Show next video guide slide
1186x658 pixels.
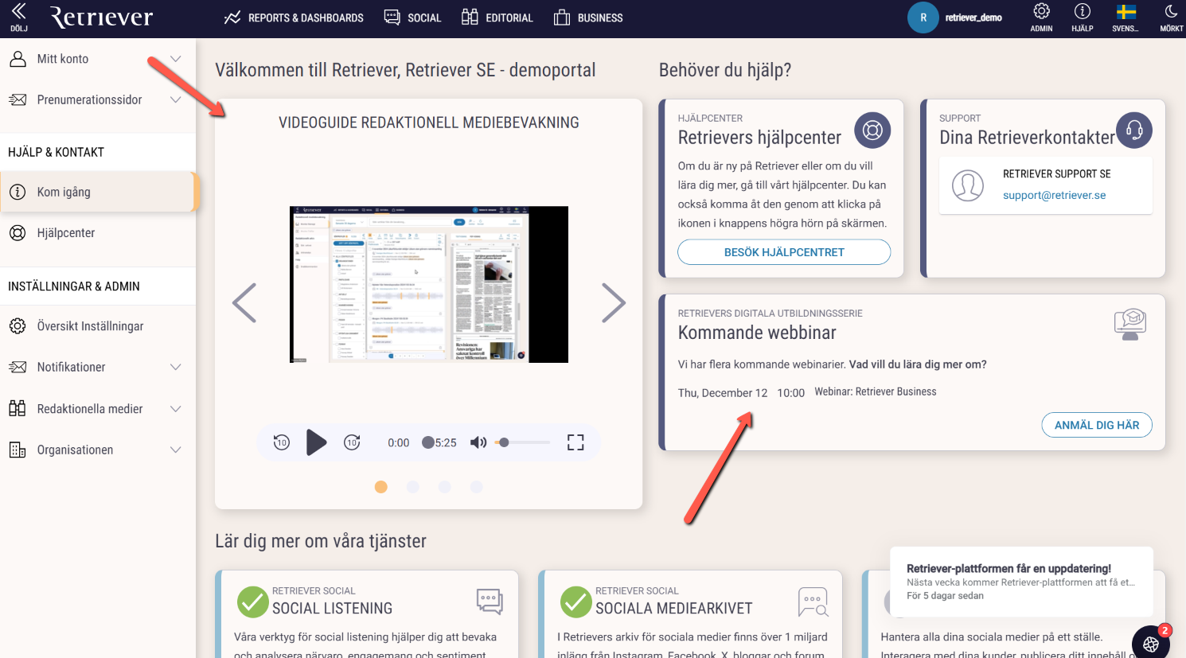(614, 302)
